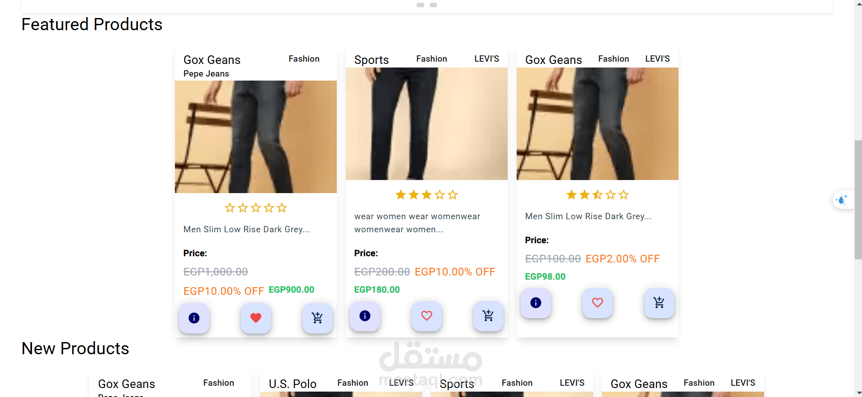The height and width of the screenshot is (397, 862).
Task: Rate the first product five stars
Action: (x=282, y=208)
